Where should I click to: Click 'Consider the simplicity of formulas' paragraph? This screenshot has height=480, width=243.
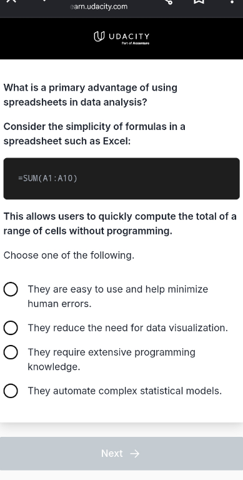coord(94,134)
